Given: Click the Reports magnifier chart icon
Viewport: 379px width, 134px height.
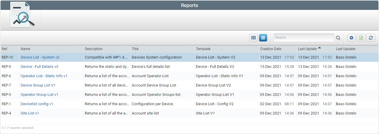Looking at the screenshot, I should point(22,15).
